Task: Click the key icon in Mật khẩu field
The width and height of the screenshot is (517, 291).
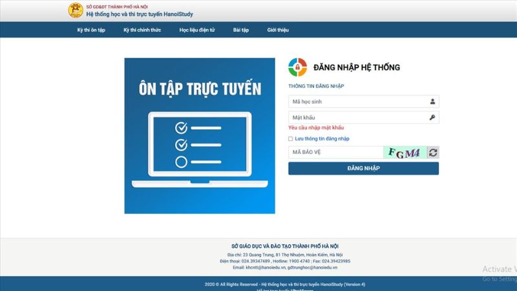Action: click(x=432, y=118)
